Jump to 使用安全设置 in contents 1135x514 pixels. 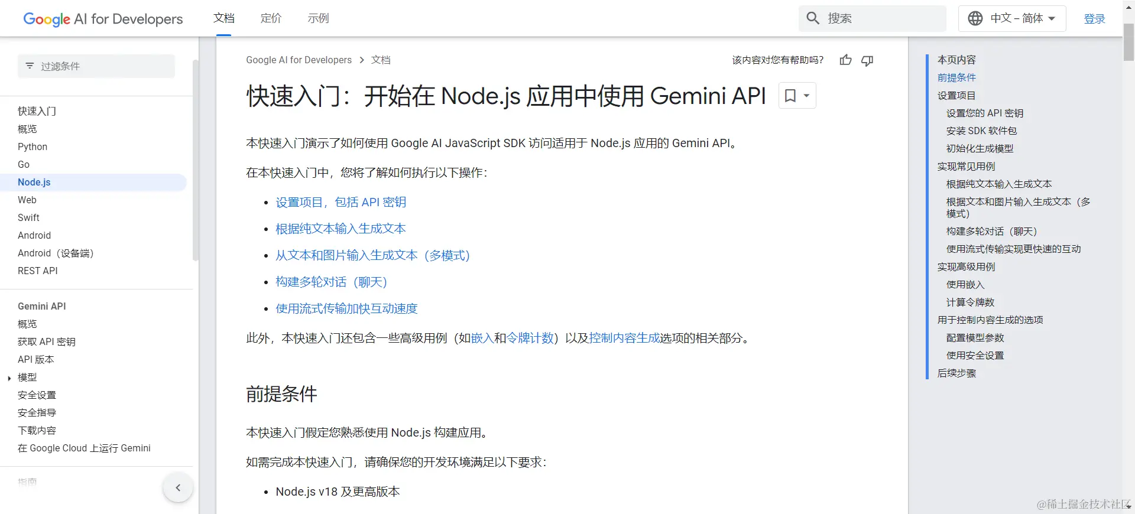[975, 355]
